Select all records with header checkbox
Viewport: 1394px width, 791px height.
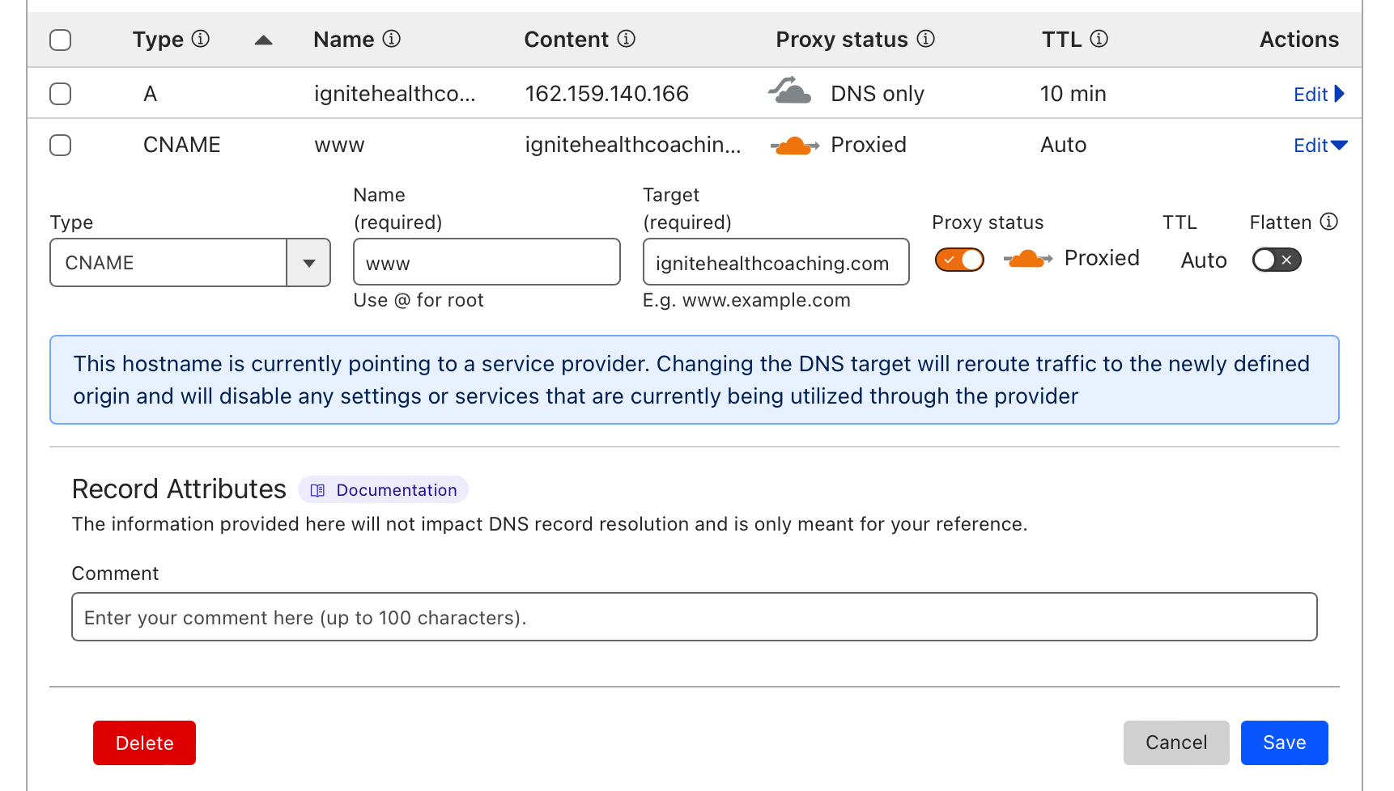pos(61,40)
